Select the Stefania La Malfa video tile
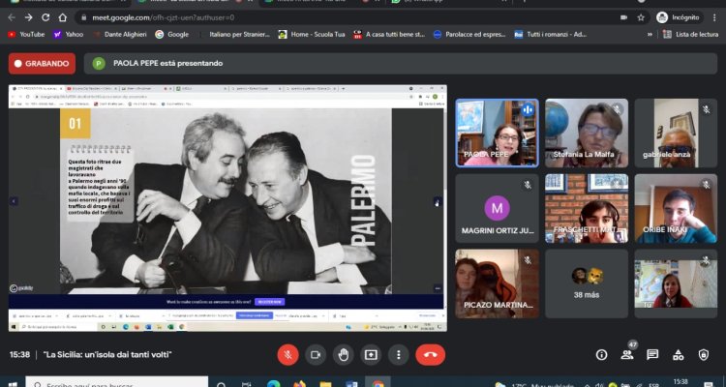The height and width of the screenshot is (387, 726). (587, 133)
